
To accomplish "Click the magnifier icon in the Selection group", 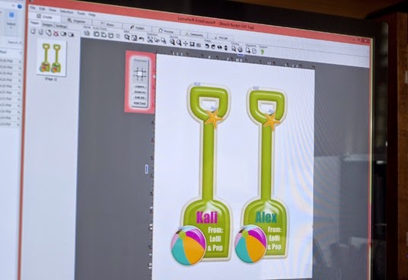I will coord(164,41).
